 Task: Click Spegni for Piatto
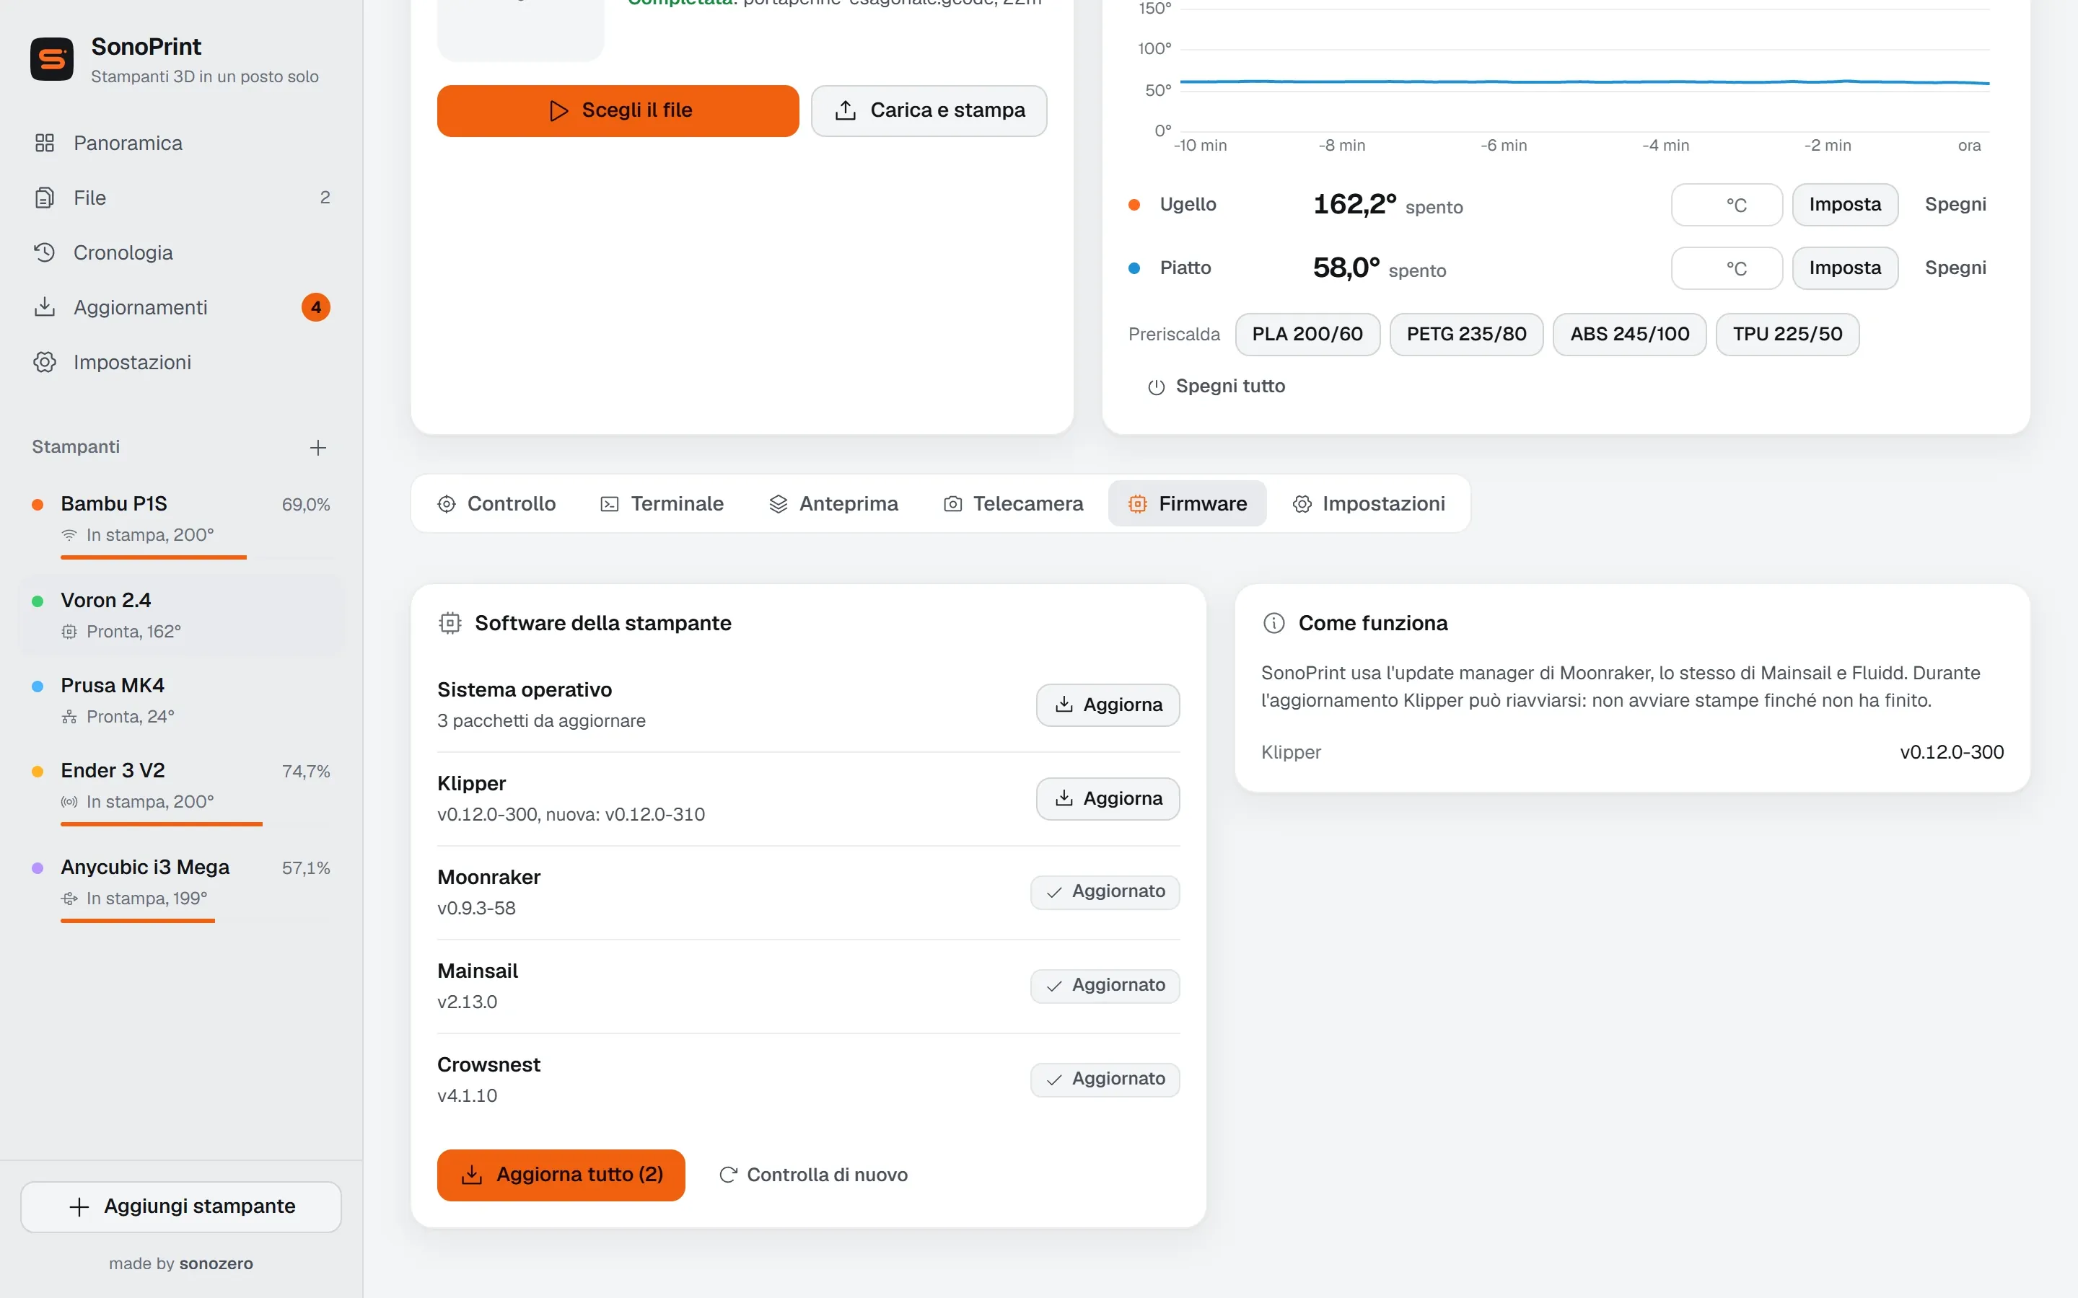(1955, 268)
